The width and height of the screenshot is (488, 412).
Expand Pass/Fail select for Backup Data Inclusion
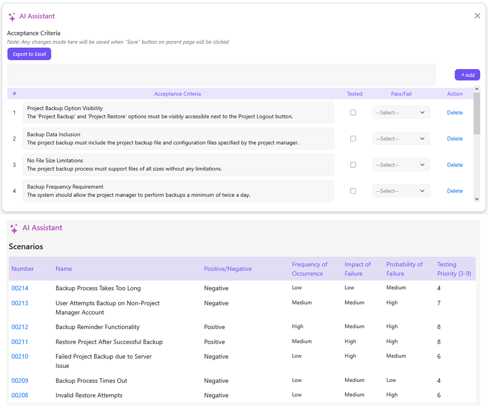tap(401, 139)
